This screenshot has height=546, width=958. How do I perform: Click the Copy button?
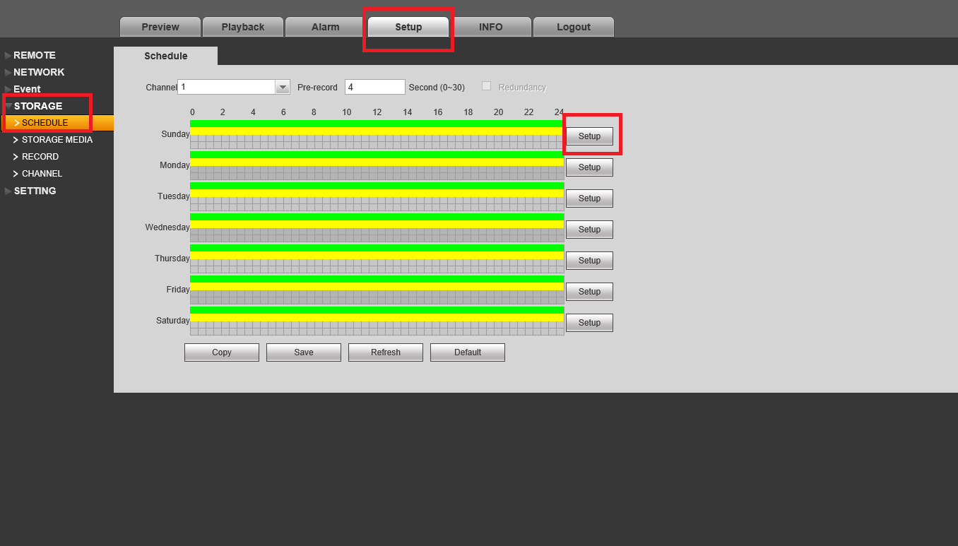tap(222, 352)
